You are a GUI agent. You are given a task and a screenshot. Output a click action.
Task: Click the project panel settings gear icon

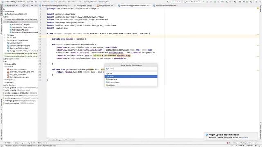tap(32, 5)
